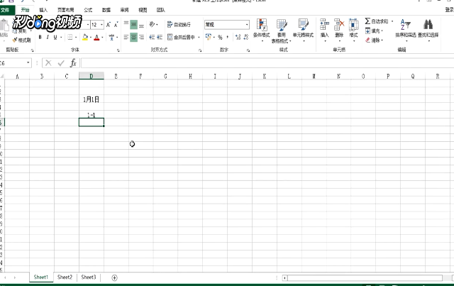Viewport: 454px width, 286px height.
Task: Toggle italic formatting
Action: click(x=48, y=37)
